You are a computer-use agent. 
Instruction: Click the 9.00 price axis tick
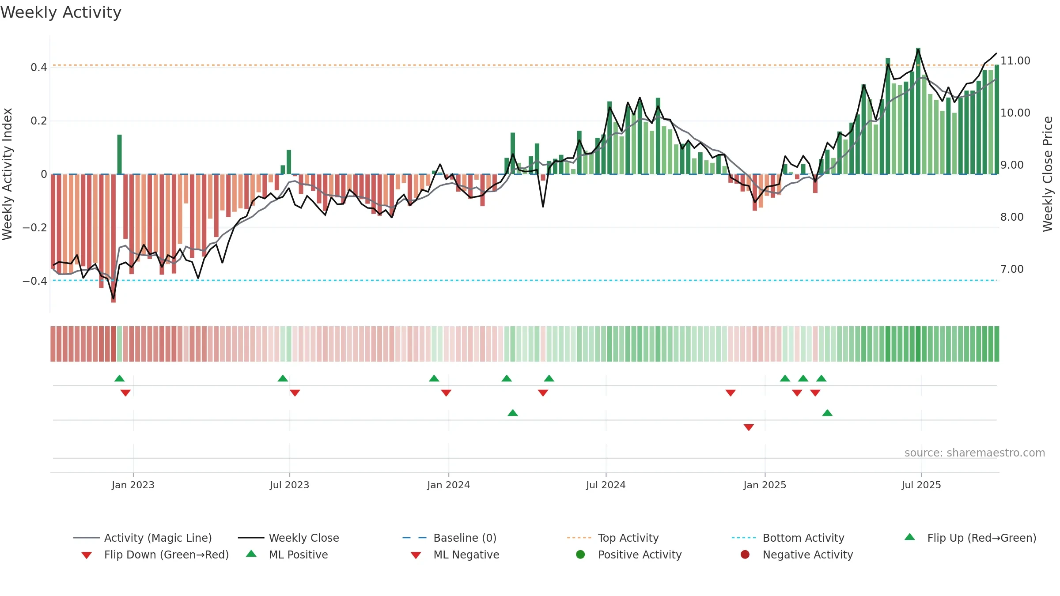click(1011, 165)
